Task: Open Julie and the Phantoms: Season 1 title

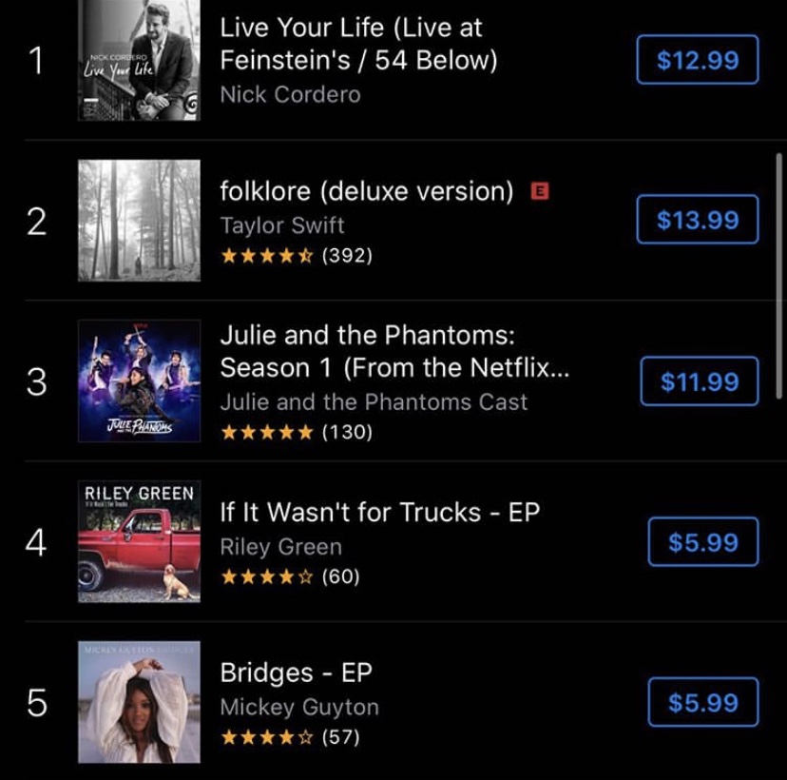Action: point(394,351)
